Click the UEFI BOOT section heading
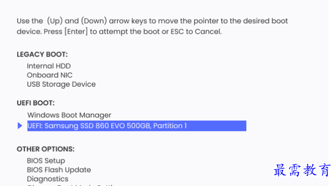 pos(36,103)
